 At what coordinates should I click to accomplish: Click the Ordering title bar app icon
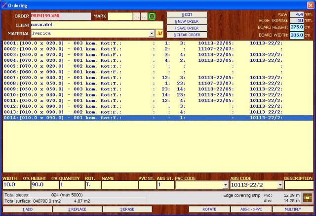pyautogui.click(x=4, y=5)
